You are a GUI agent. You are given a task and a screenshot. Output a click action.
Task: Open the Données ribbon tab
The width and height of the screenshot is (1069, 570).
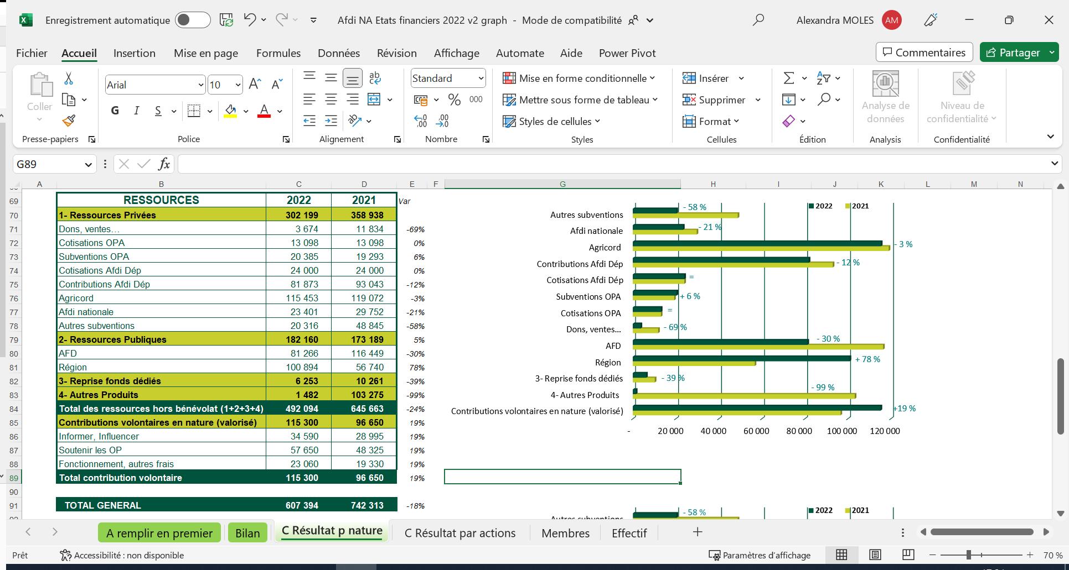[x=339, y=53]
